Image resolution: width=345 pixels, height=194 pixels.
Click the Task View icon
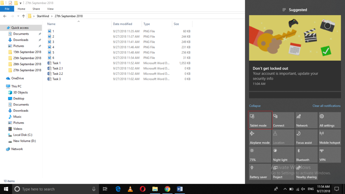click(105, 189)
